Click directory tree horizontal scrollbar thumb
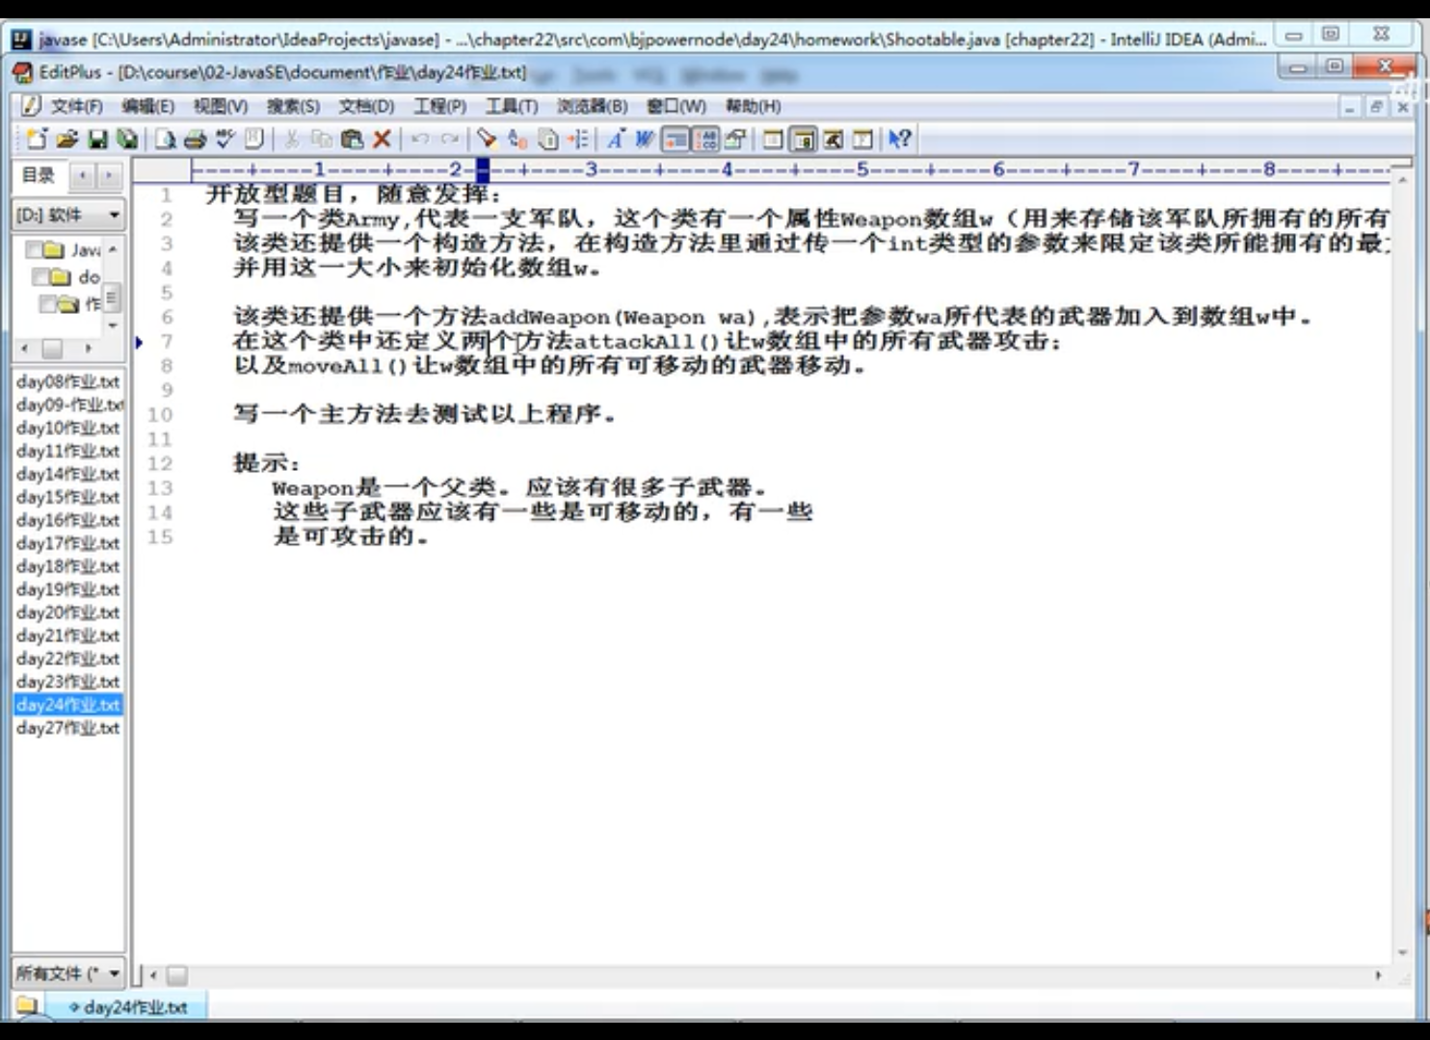Screen dimensions: 1430x1040 point(52,348)
